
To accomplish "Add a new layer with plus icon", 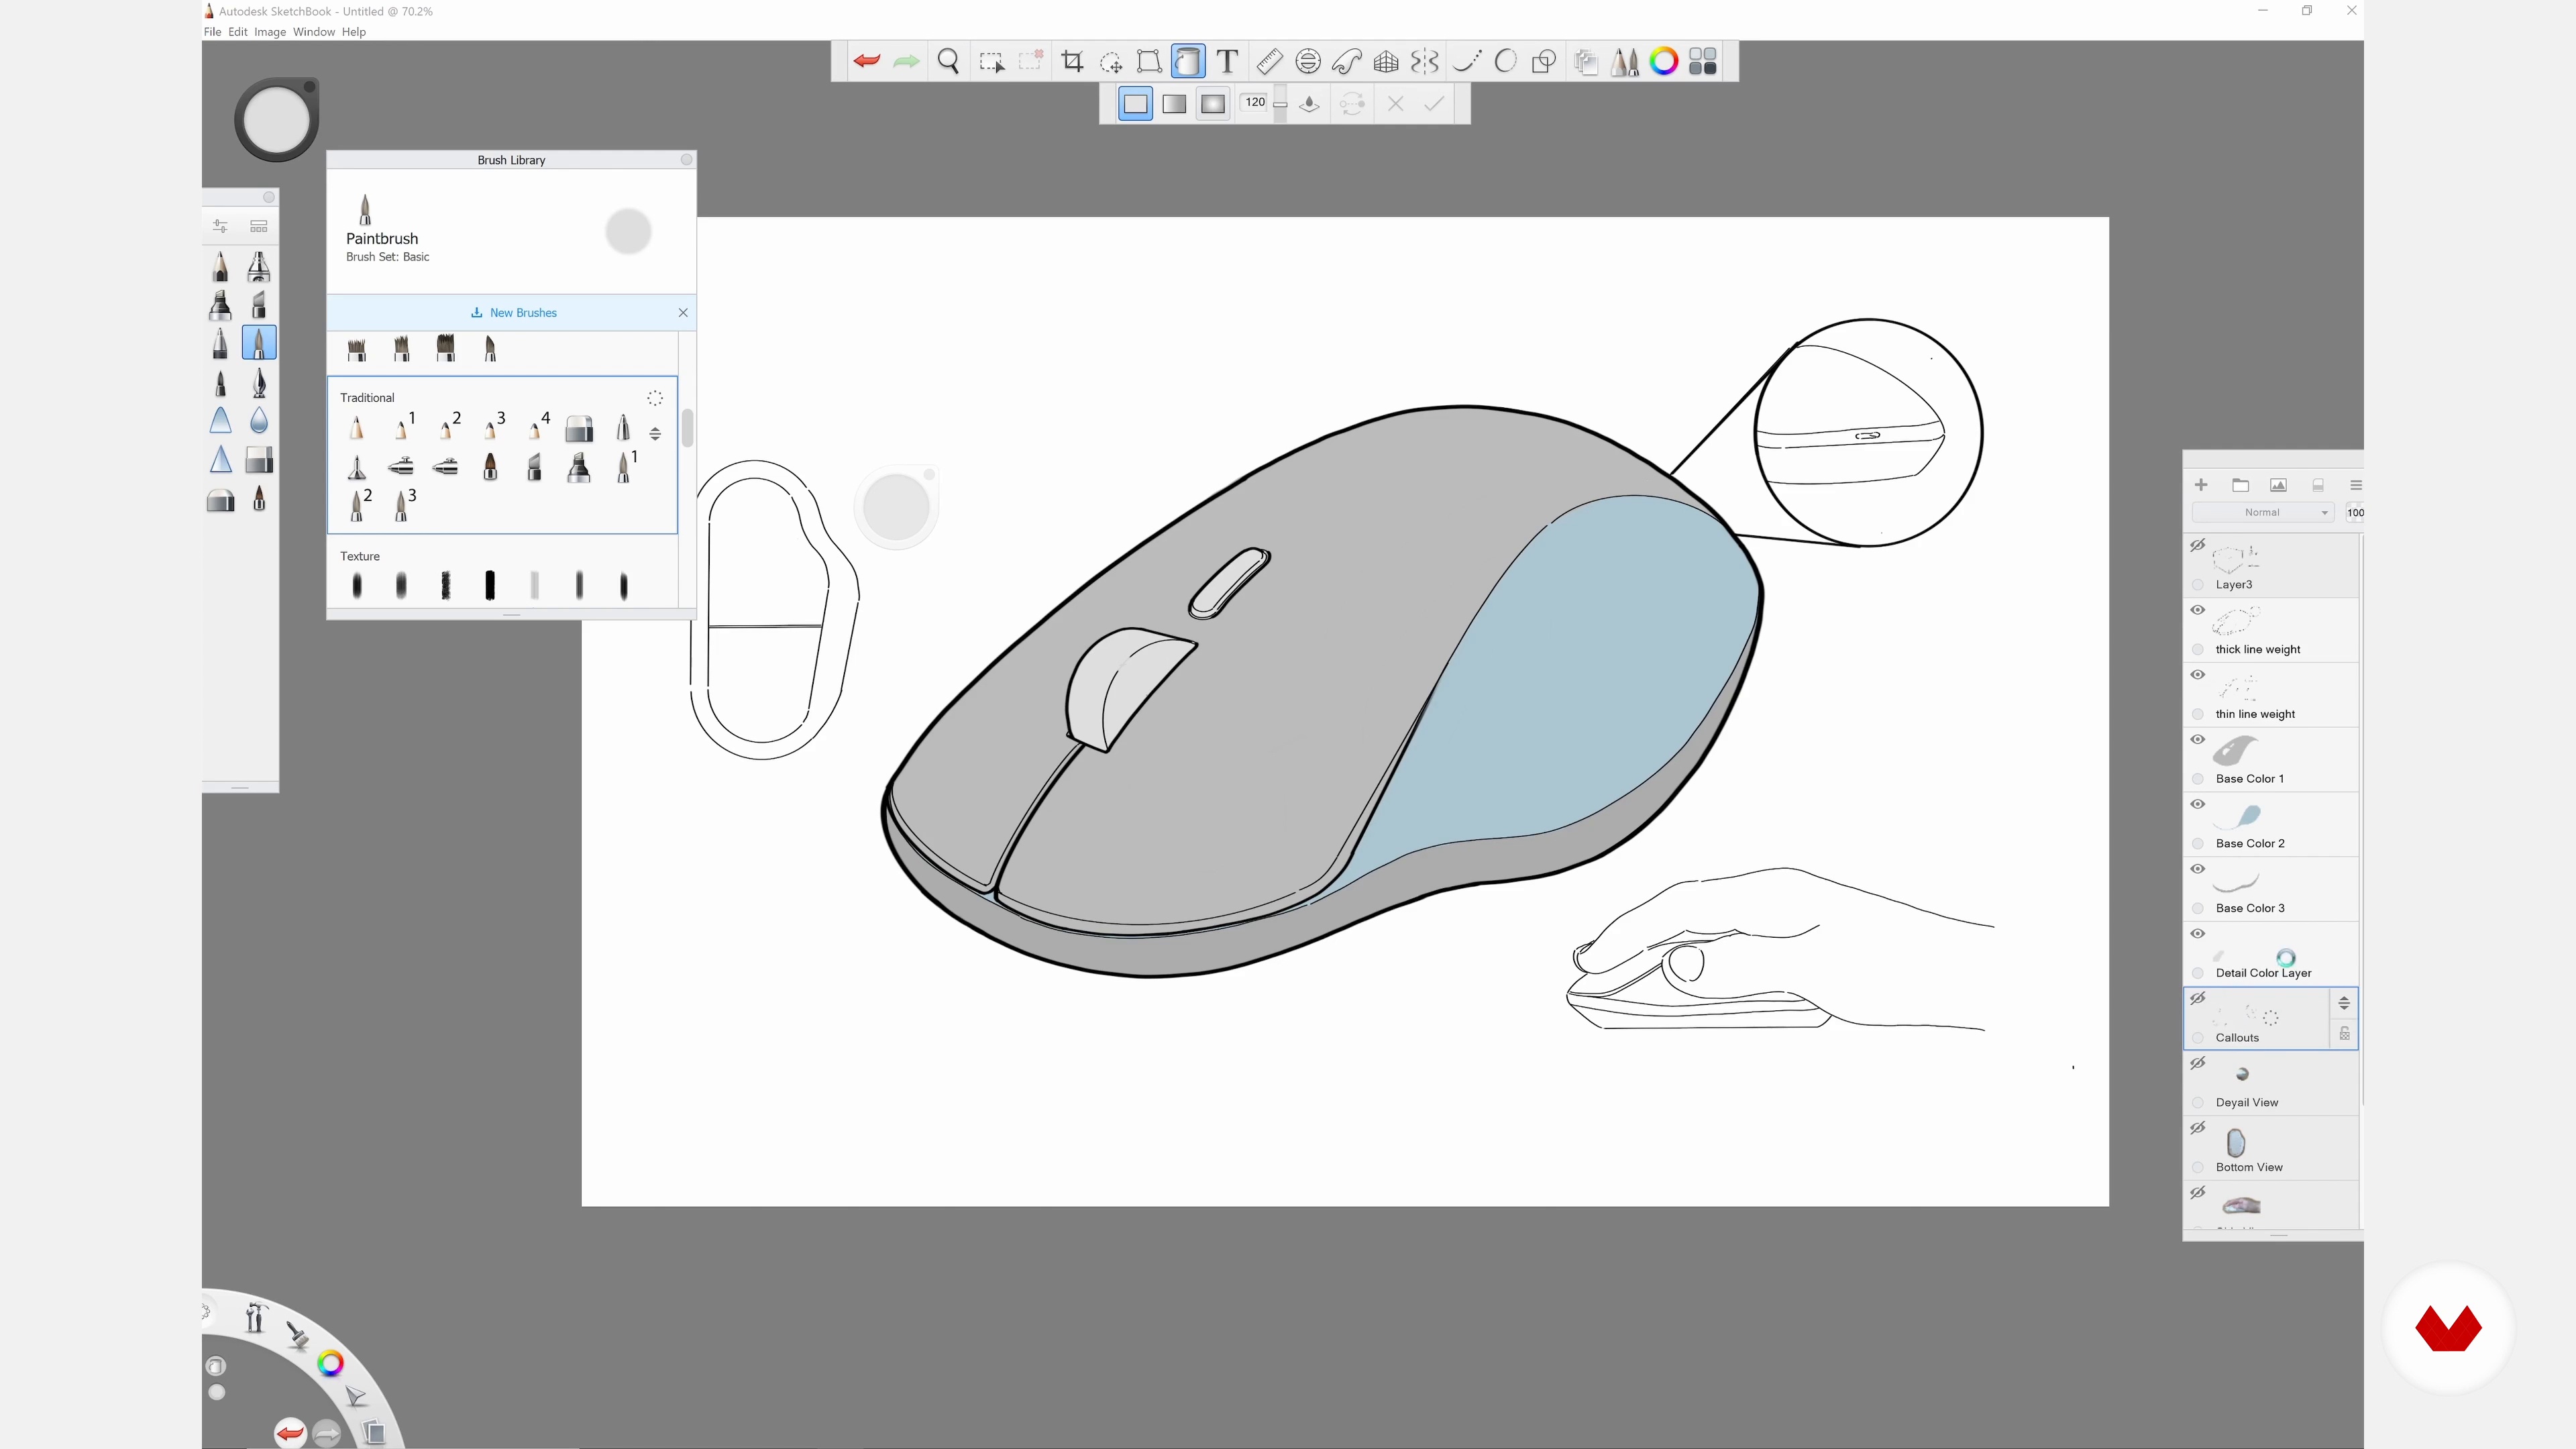I will click(x=2201, y=485).
